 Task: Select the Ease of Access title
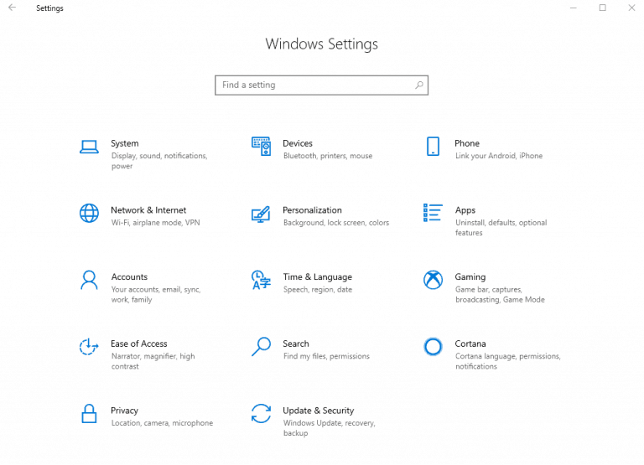[139, 344]
